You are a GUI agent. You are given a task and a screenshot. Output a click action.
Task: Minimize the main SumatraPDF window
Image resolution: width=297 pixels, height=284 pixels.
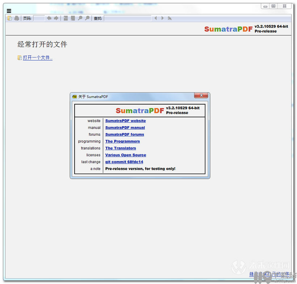click(x=265, y=6)
